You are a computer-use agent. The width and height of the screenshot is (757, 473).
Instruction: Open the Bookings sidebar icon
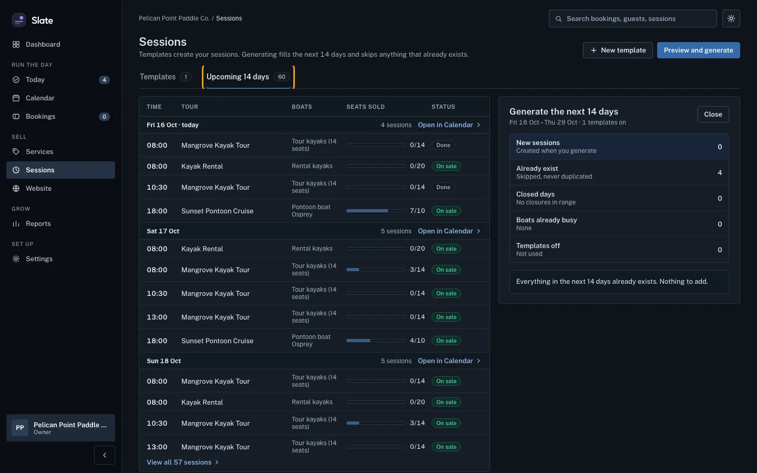coord(16,117)
